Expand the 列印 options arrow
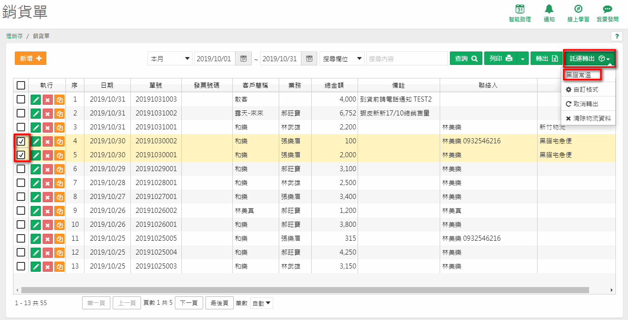 tap(523, 58)
